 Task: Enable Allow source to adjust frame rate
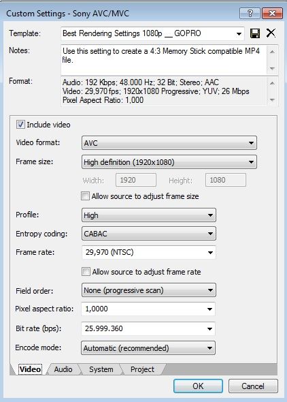[x=86, y=271]
